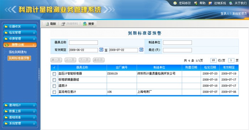The width and height of the screenshot is (249, 130).
Task: Click 出厂编号 column header
Action: [122, 67]
